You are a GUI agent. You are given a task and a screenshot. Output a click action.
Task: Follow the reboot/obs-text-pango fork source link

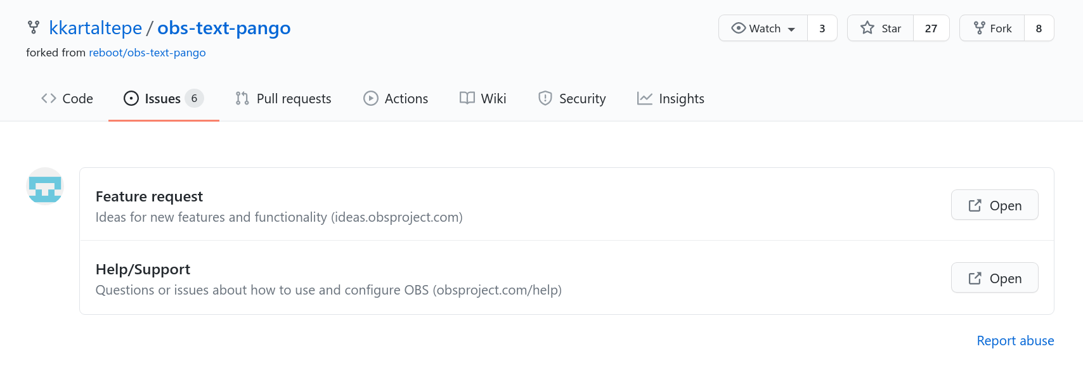[147, 53]
